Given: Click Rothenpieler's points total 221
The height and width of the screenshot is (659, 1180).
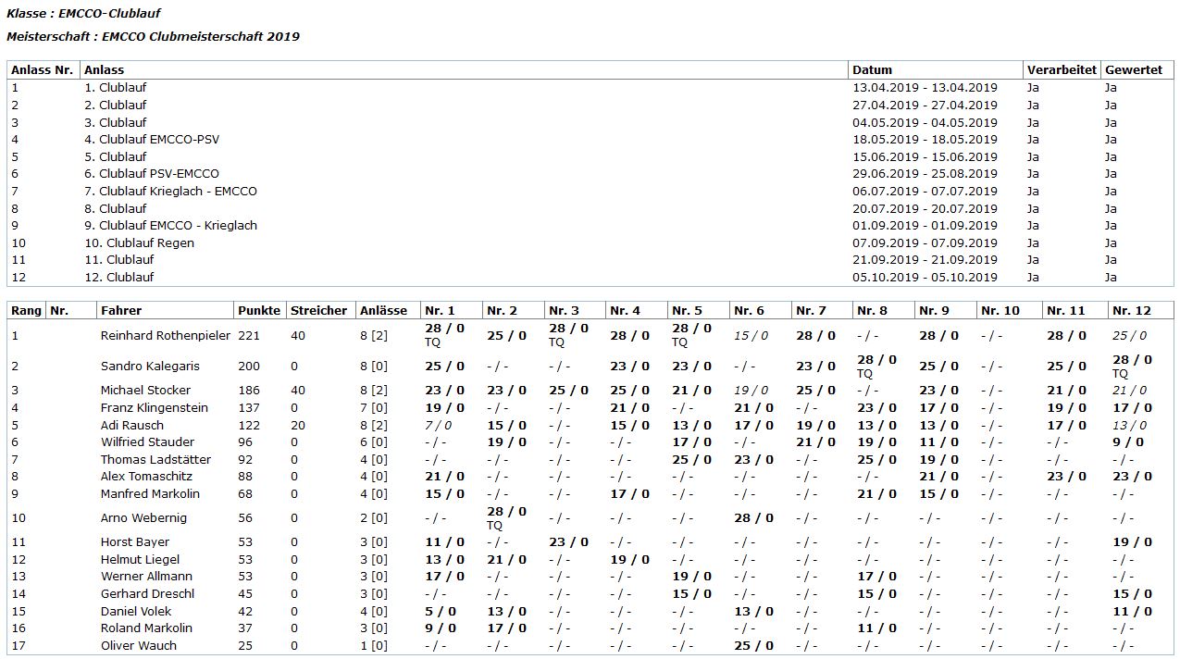Looking at the screenshot, I should click(249, 336).
